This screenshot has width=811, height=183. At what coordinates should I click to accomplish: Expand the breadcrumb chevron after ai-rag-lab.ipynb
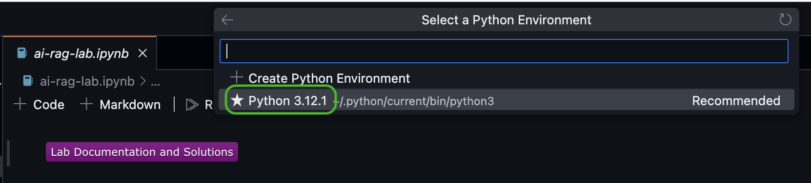143,81
